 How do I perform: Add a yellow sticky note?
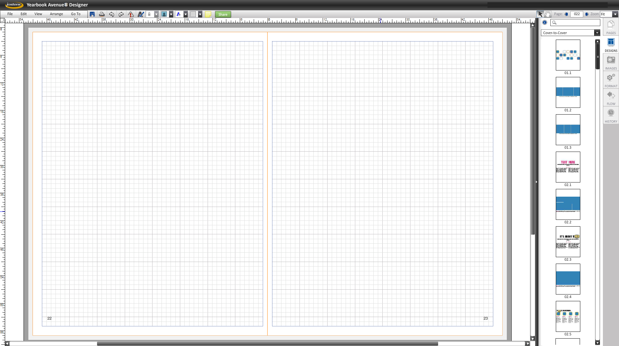(208, 14)
